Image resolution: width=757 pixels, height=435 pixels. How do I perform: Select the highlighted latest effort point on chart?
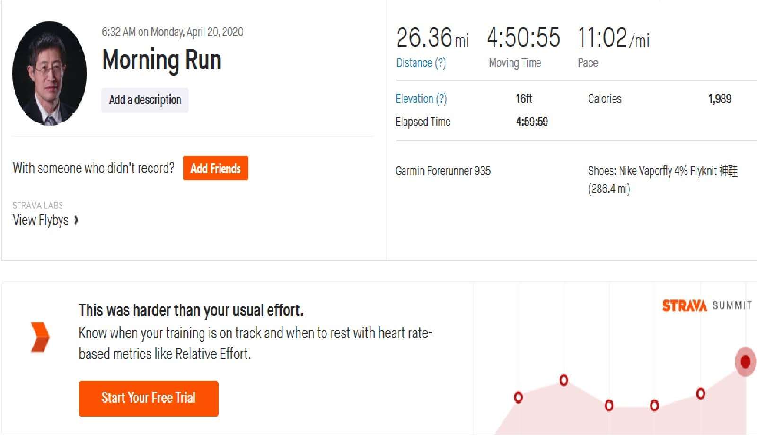pos(746,362)
